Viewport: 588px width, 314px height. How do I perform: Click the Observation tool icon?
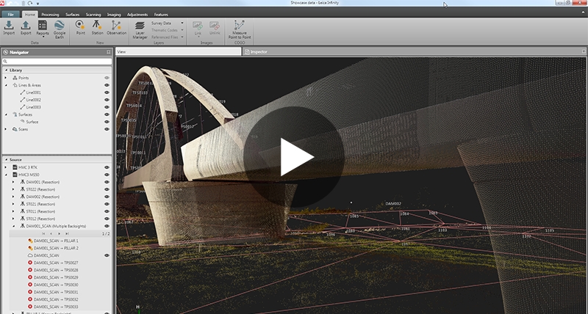[116, 26]
